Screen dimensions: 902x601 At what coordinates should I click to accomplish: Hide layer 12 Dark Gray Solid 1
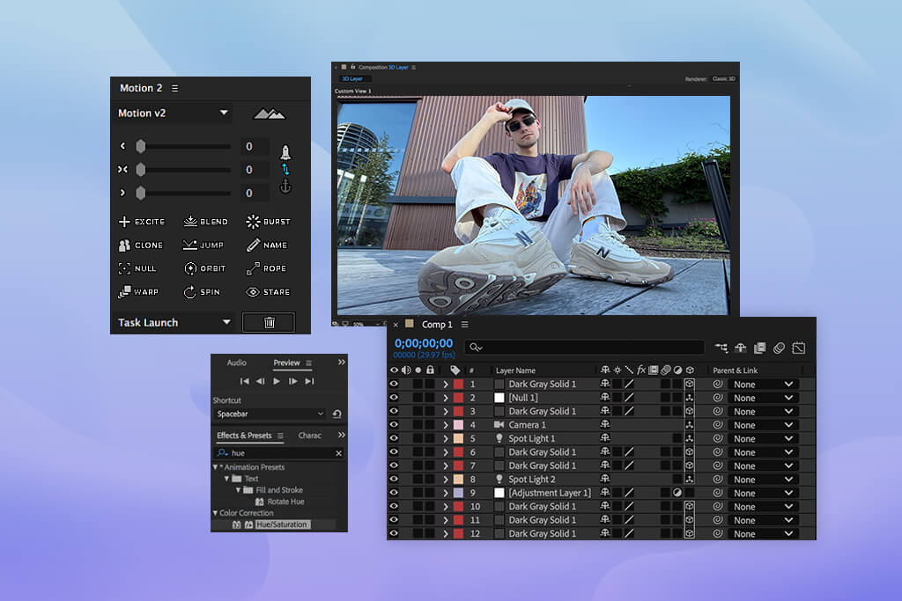click(394, 533)
